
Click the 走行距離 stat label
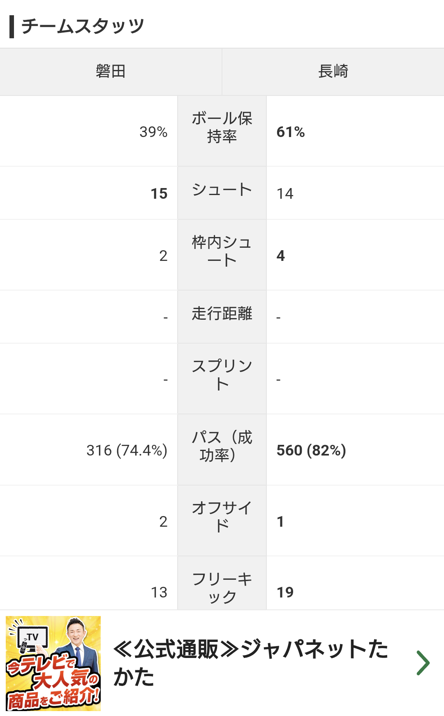click(222, 314)
